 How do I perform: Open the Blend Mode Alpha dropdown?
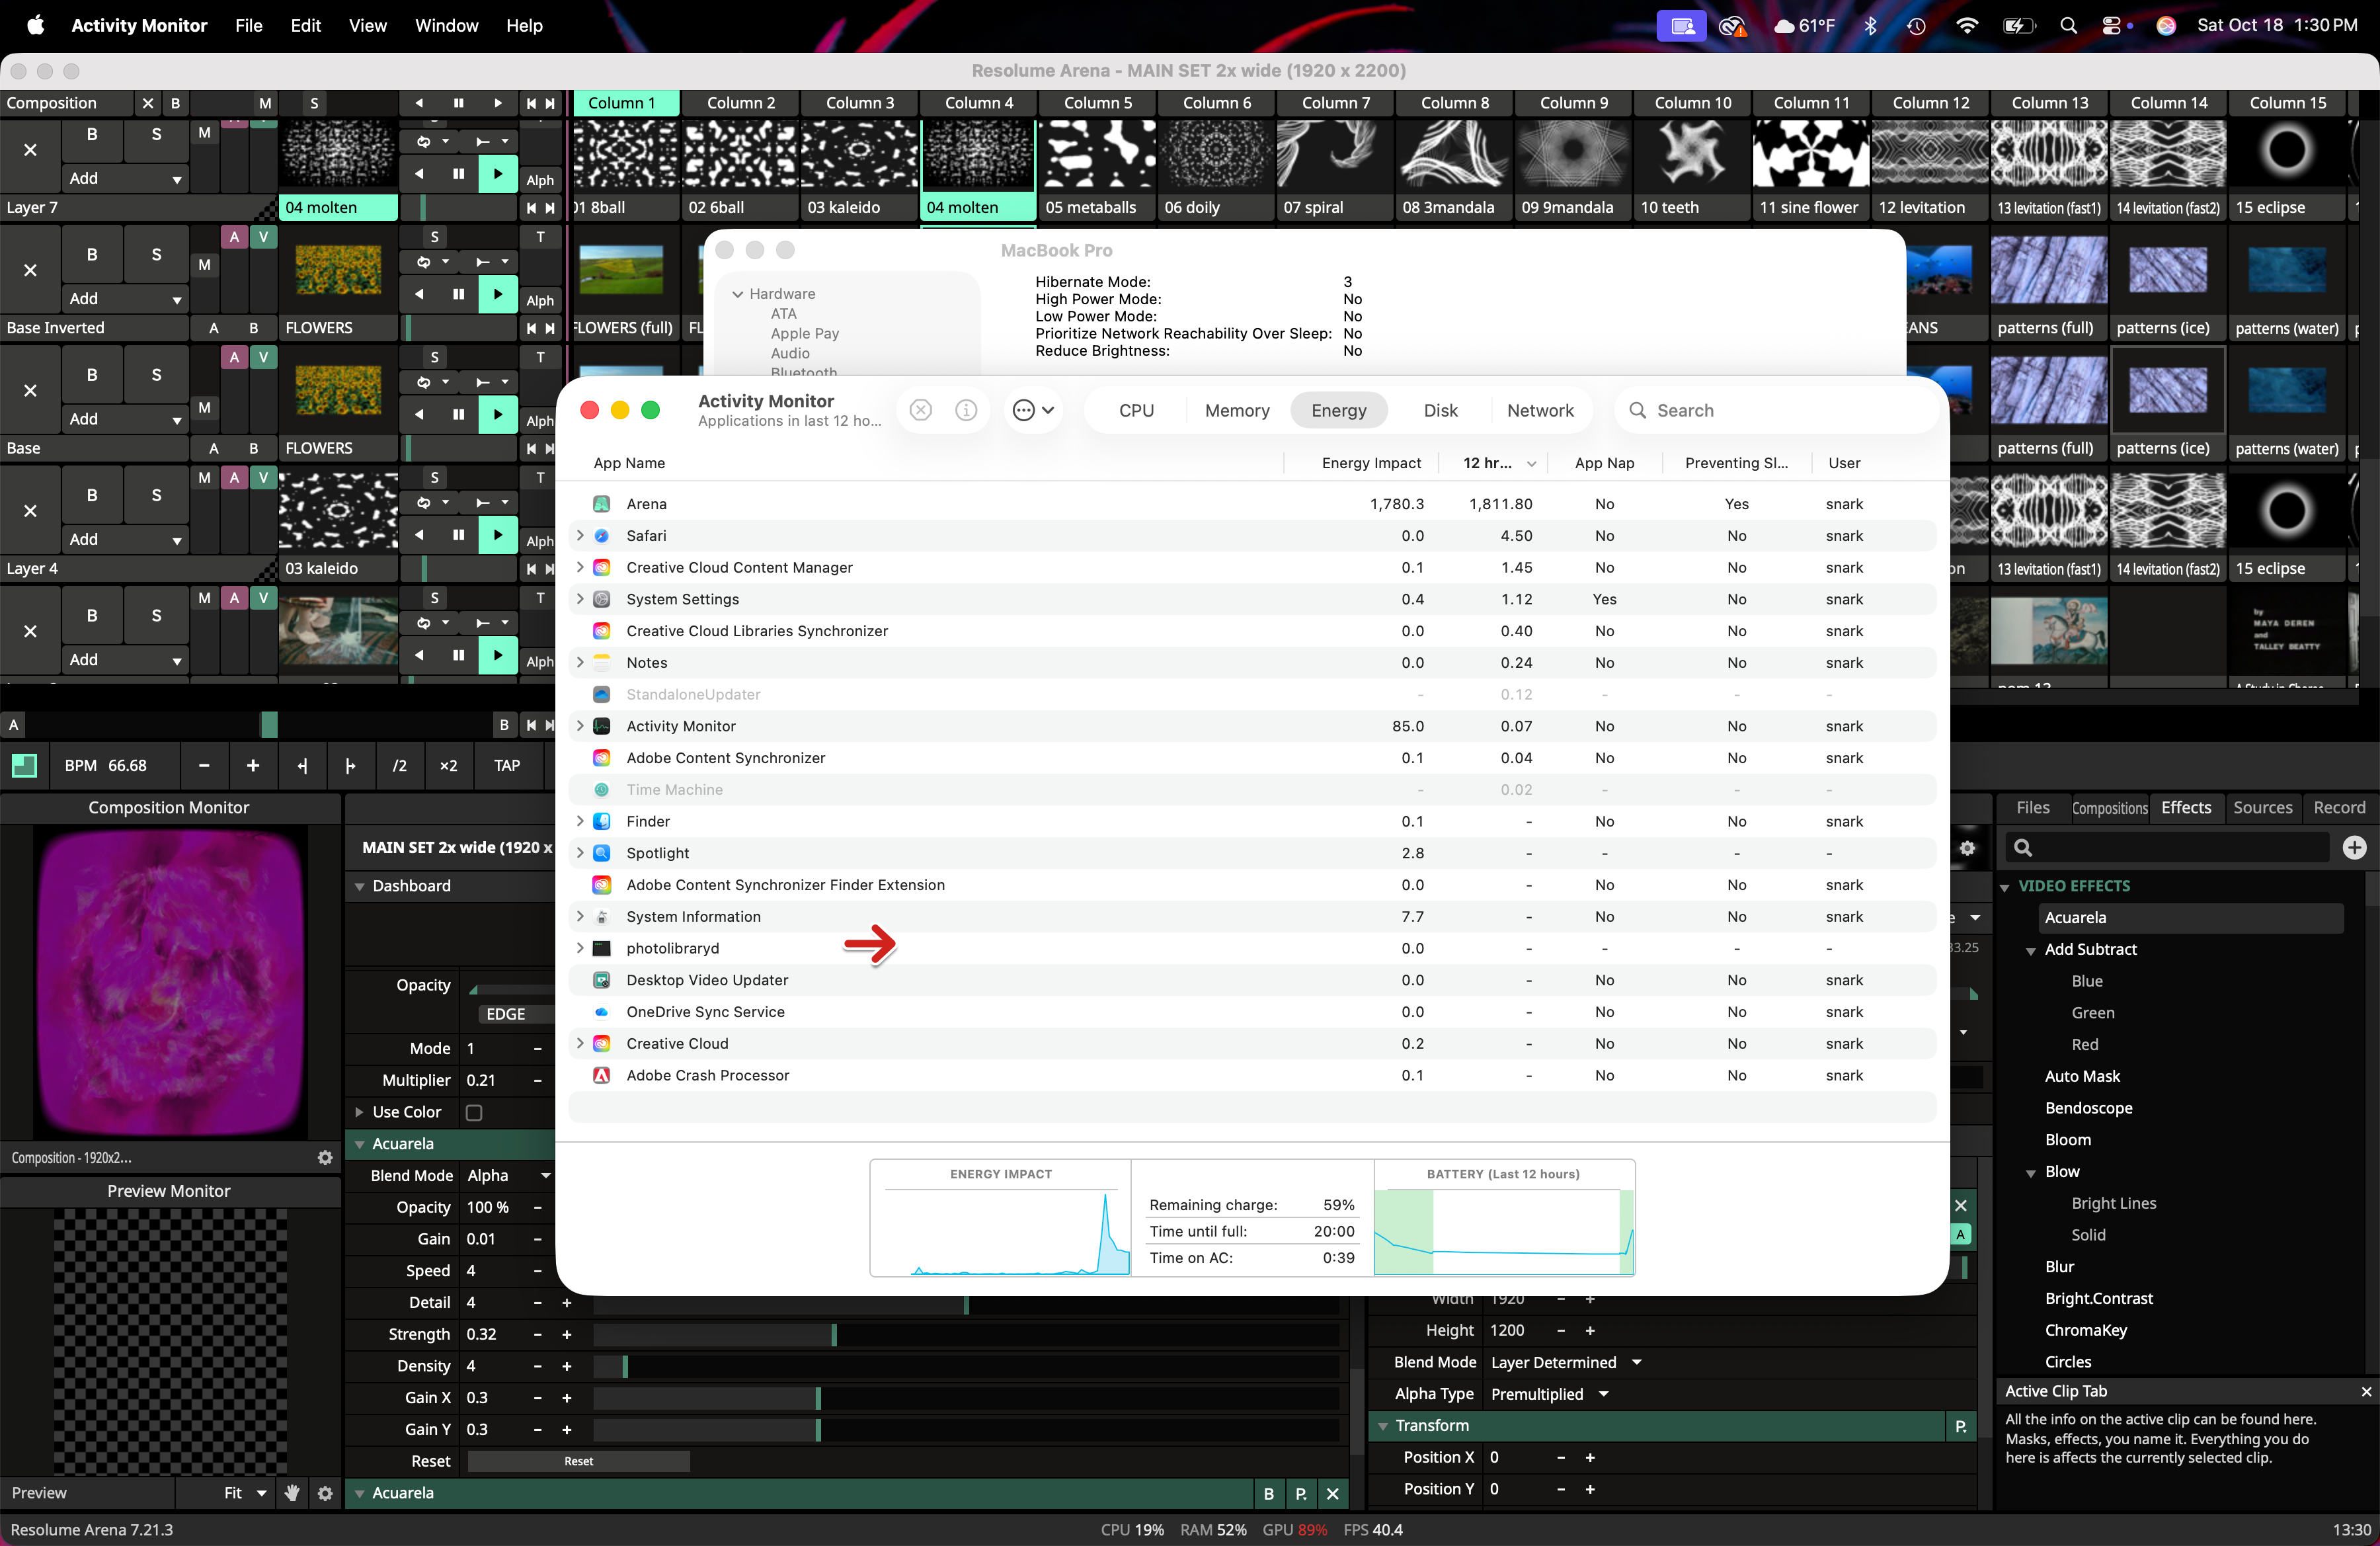point(510,1175)
